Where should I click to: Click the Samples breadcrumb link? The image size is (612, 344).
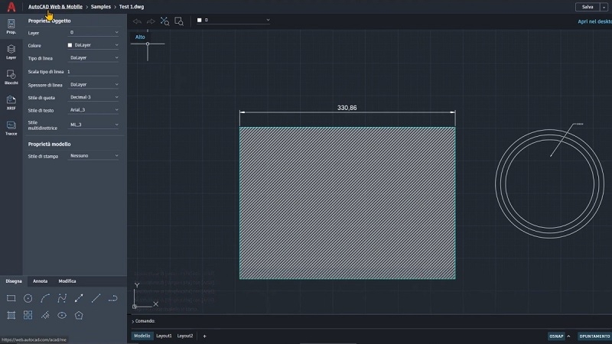pyautogui.click(x=101, y=7)
